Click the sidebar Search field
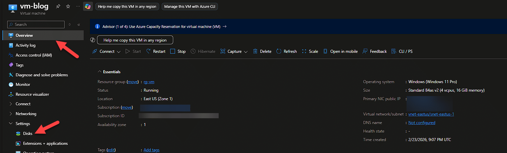 coord(36,25)
